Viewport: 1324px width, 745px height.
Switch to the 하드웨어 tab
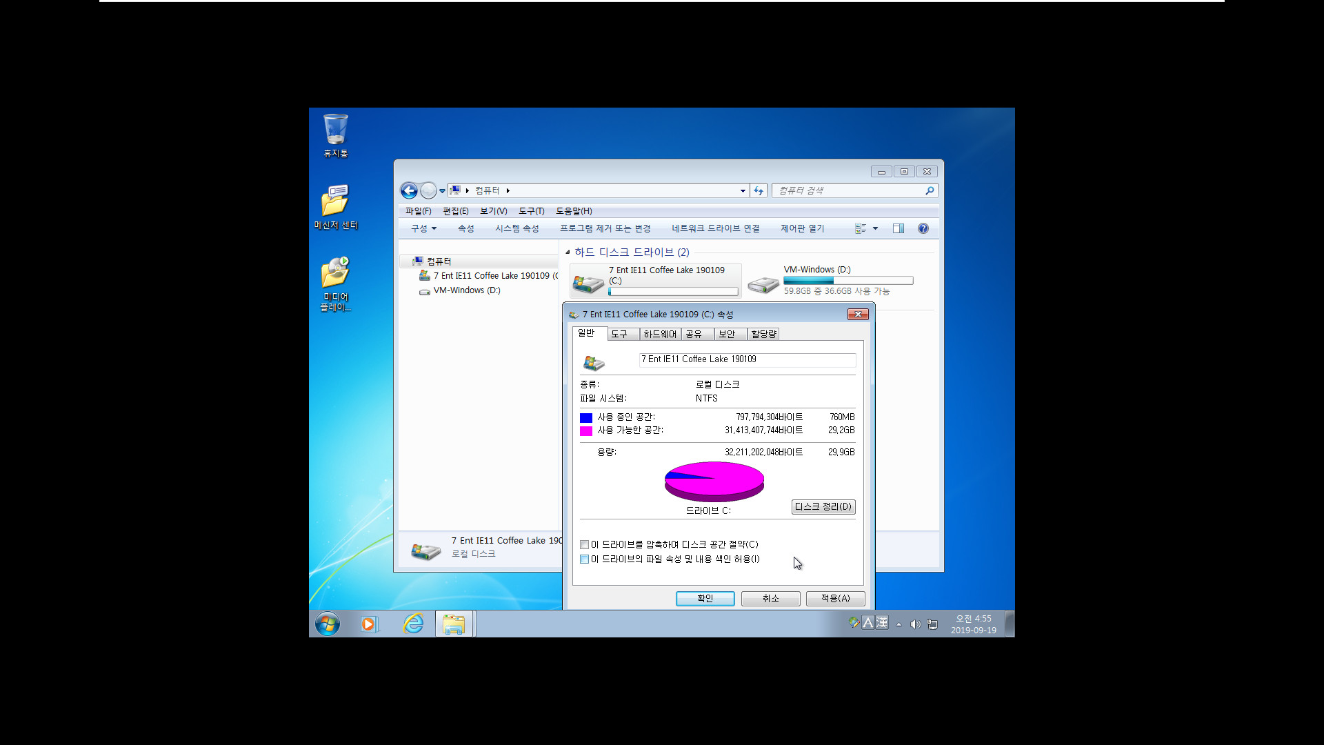click(x=660, y=334)
